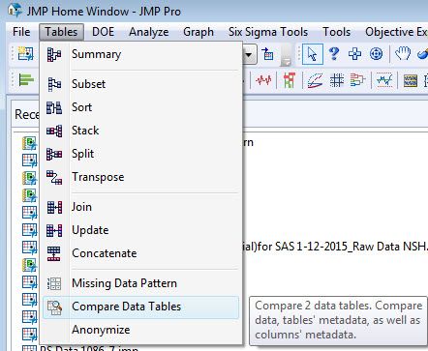Image resolution: width=428 pixels, height=351 pixels.
Task: Open the Analyze menu
Action: pyautogui.click(x=149, y=32)
